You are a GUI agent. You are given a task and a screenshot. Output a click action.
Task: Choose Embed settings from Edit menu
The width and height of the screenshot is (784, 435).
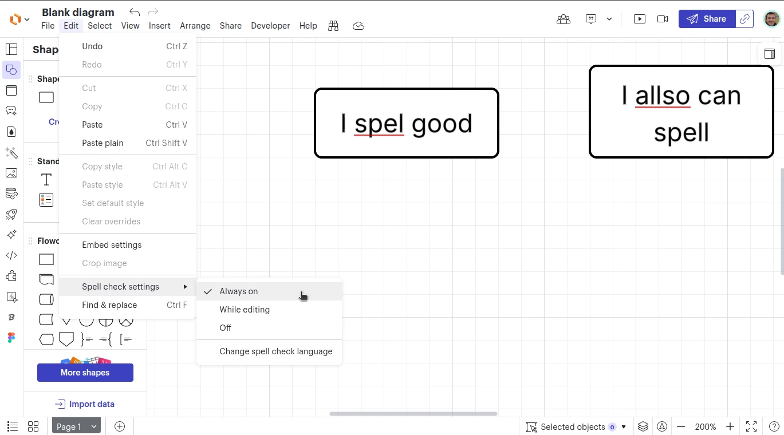coord(128,245)
